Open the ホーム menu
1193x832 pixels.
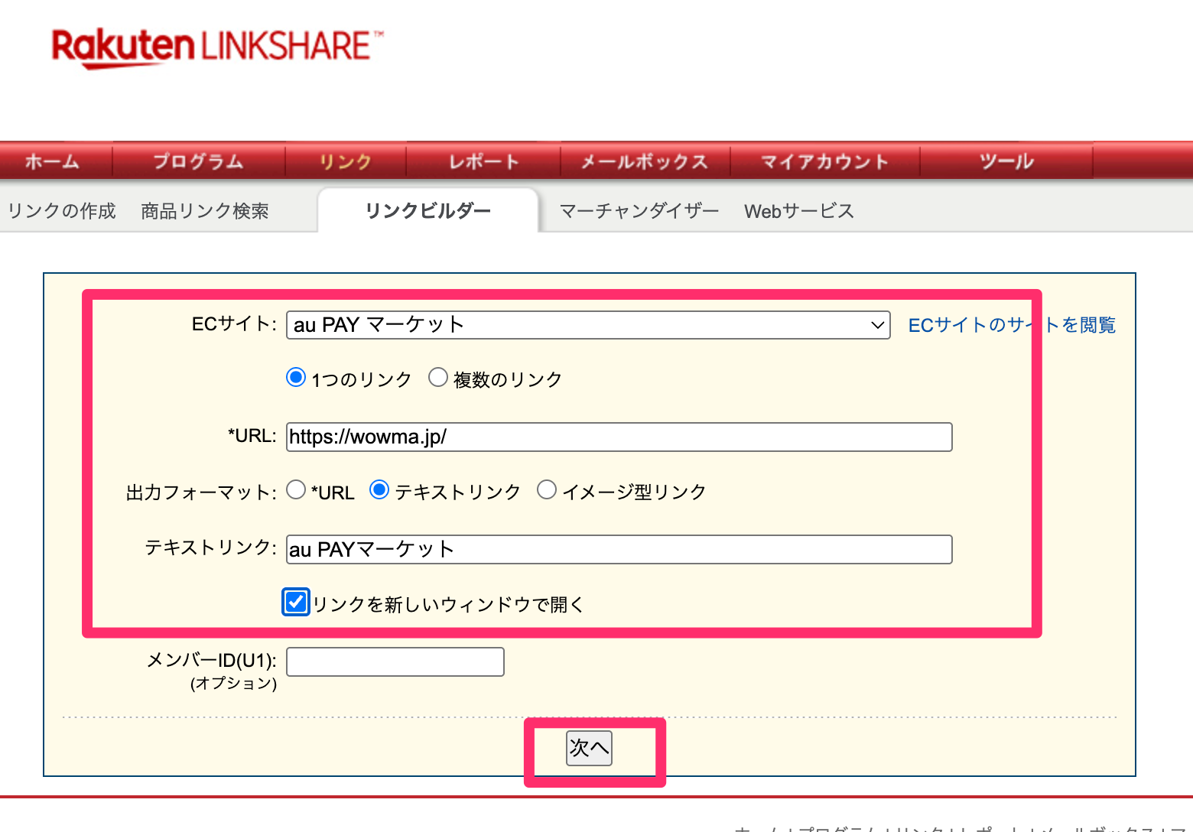[x=53, y=161]
